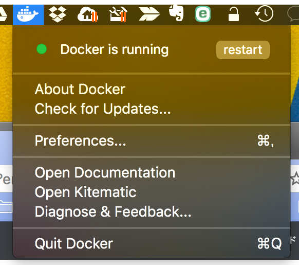Open the Evernote elephant icon

click(176, 13)
